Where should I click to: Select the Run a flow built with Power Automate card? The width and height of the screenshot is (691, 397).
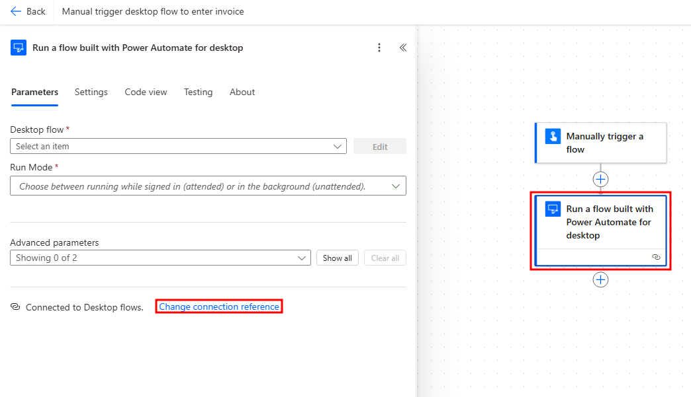(x=601, y=231)
